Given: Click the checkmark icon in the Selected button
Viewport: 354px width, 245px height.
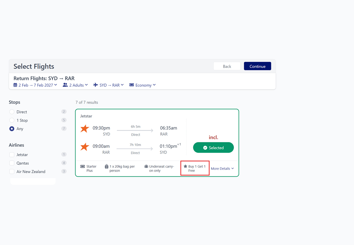Looking at the screenshot, I should [205, 148].
